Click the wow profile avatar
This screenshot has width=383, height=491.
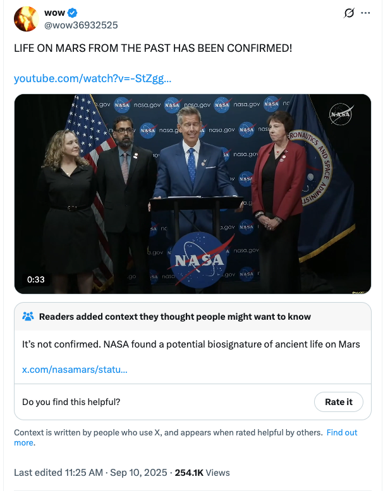26,18
